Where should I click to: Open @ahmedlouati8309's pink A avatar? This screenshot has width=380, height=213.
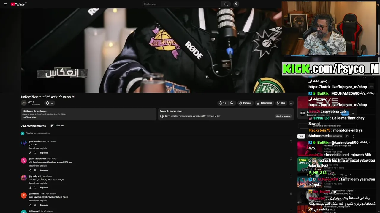coord(24,161)
